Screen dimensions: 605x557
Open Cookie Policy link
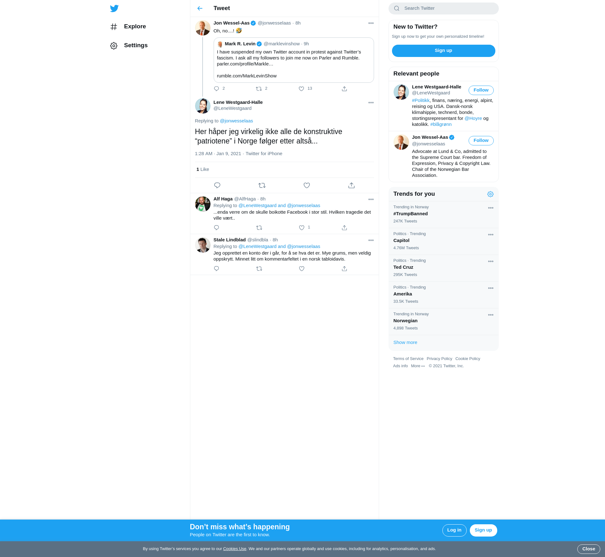[468, 359]
